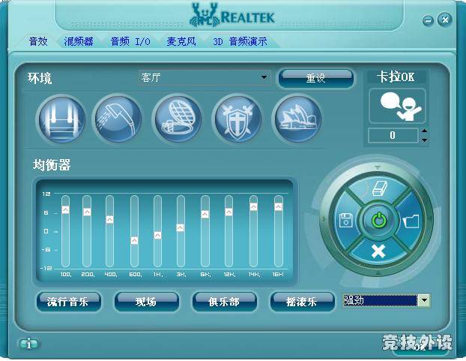The width and height of the screenshot is (466, 361).
Task: Save equalizer preset with floppy disk icon
Action: [x=346, y=220]
